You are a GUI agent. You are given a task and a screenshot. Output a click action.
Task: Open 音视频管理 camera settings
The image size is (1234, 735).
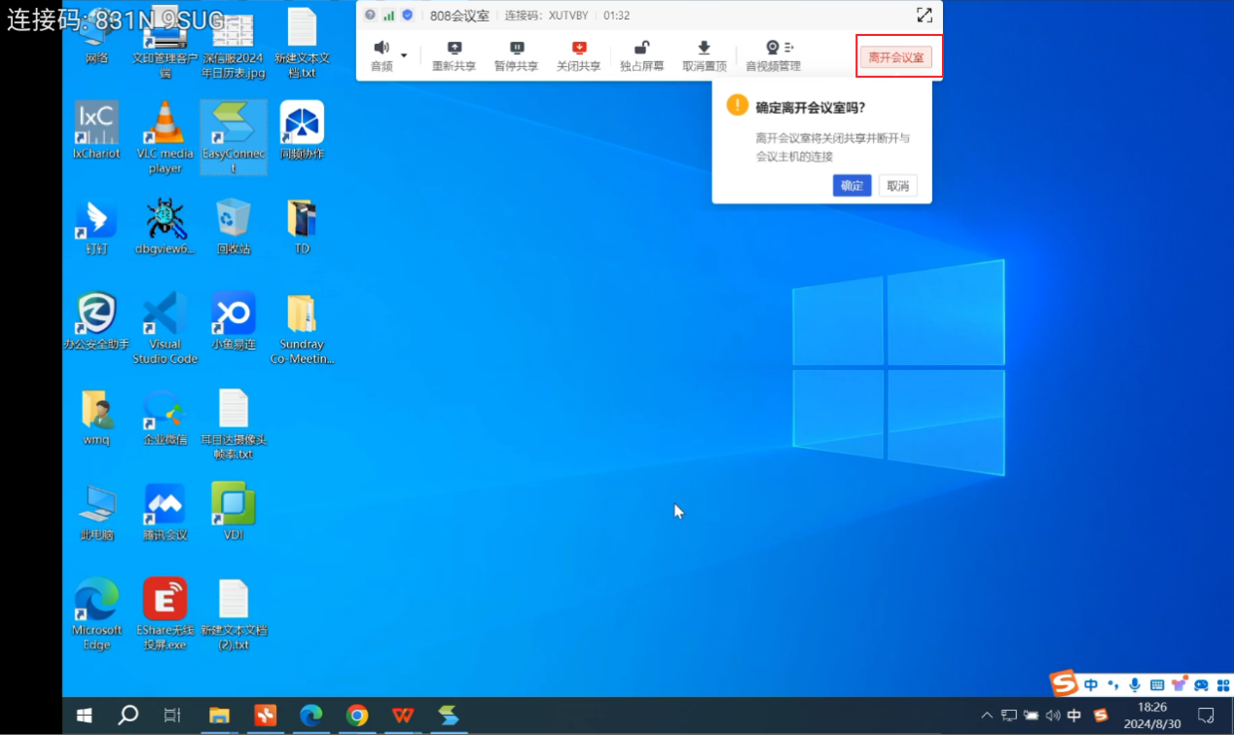pyautogui.click(x=774, y=56)
